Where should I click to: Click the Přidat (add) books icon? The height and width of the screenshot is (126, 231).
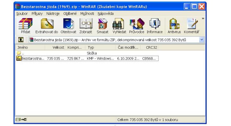[26, 23]
